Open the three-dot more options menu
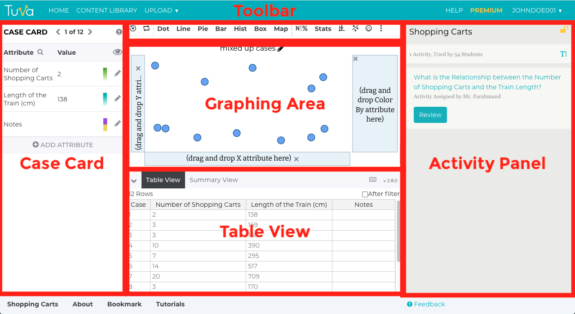 click(x=381, y=29)
